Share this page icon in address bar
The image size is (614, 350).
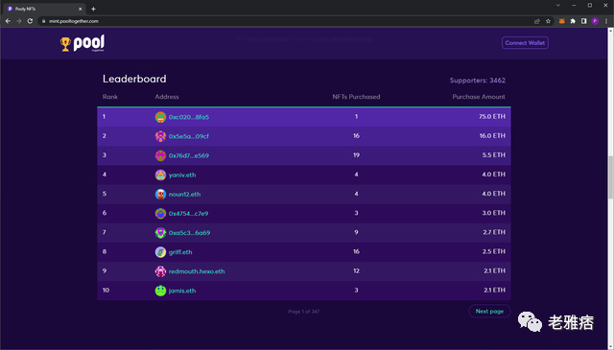click(x=537, y=21)
